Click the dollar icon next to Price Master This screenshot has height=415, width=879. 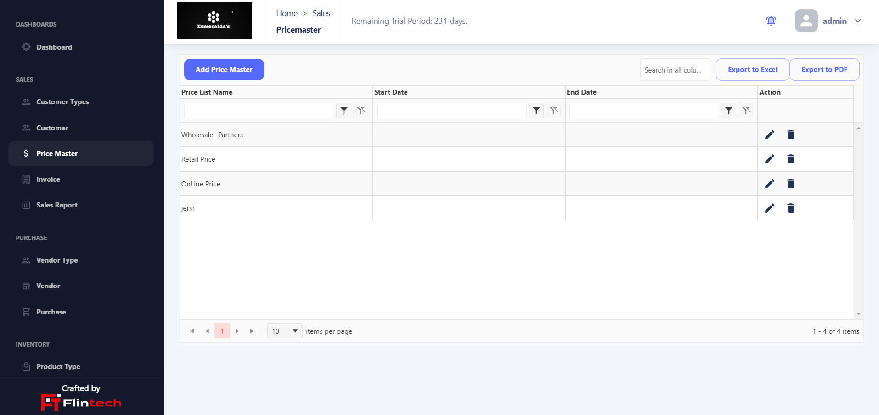(x=26, y=153)
